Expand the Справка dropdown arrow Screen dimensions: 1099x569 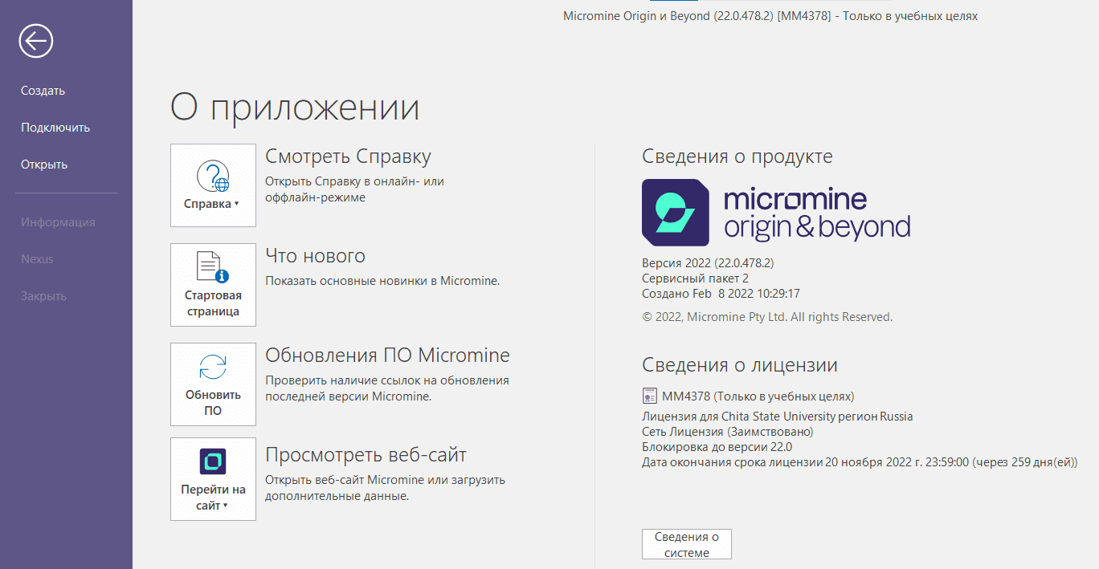[237, 204]
